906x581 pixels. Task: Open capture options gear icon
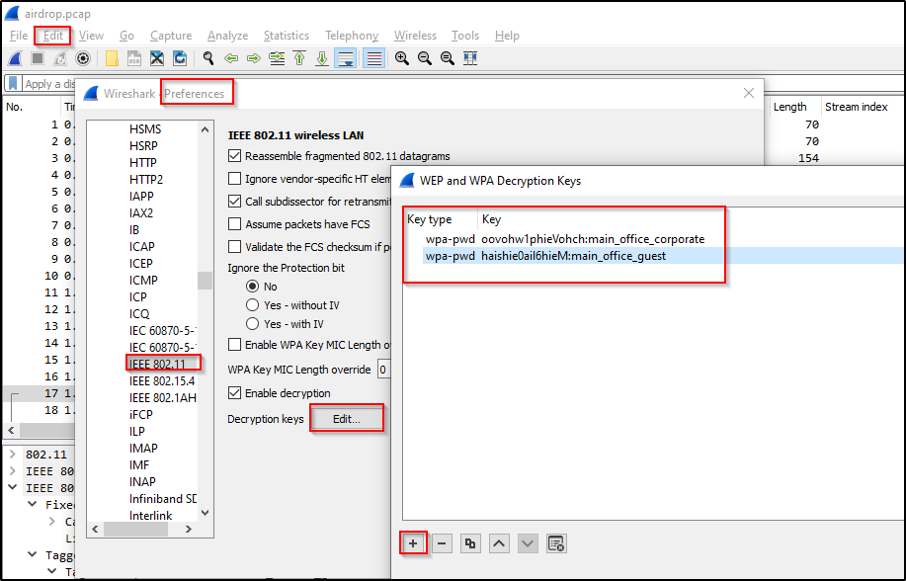tap(83, 59)
